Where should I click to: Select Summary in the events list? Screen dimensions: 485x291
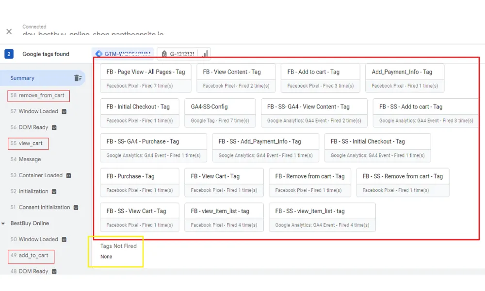pyautogui.click(x=43, y=78)
